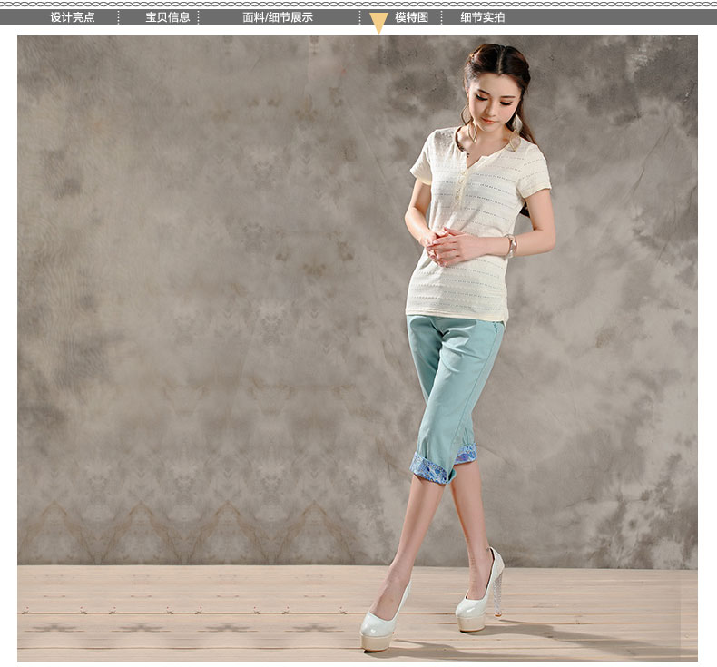Screen dimensions: 717x667
Task: Go to the 模特图 section tab
Action: pyautogui.click(x=411, y=17)
